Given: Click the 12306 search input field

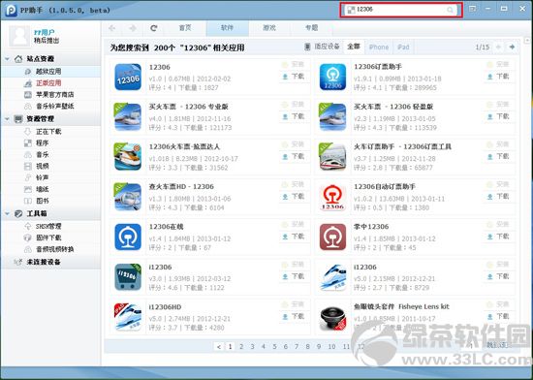Looking at the screenshot, I should click(x=401, y=10).
